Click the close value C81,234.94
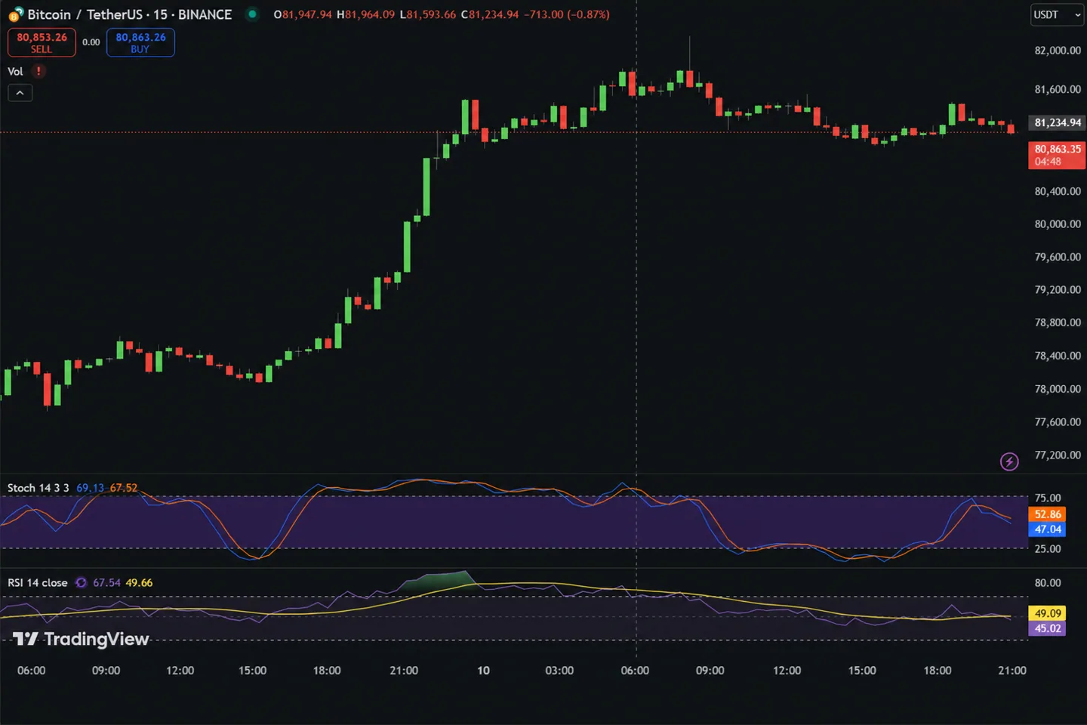 (490, 14)
